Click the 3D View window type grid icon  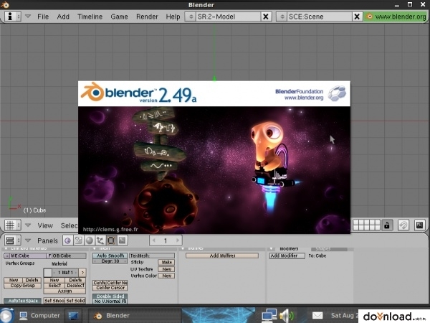(13, 225)
